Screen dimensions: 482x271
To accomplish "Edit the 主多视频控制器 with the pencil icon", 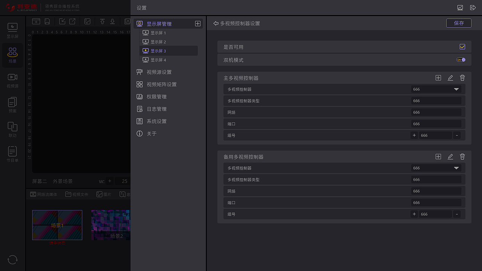I will tap(450, 78).
